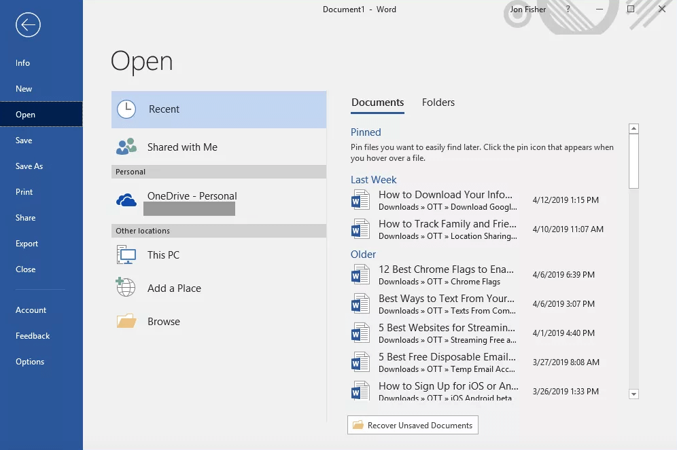The height and width of the screenshot is (450, 677).
Task: Select the Recent clock icon
Action: coord(126,109)
